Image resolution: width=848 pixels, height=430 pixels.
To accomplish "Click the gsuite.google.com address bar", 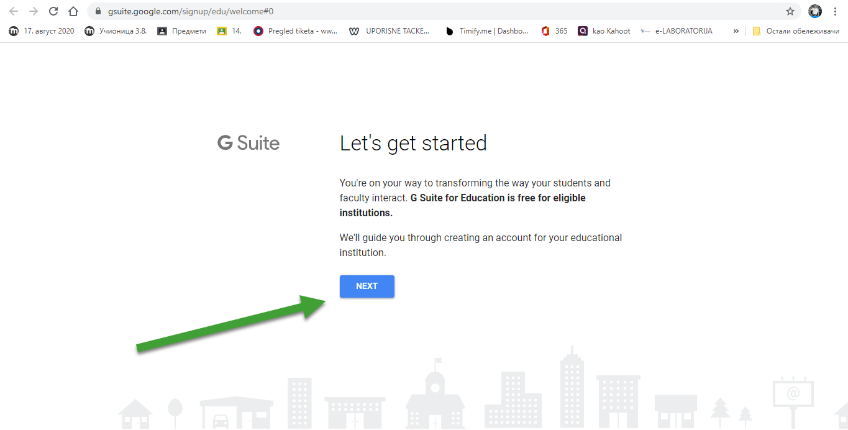I will [373, 11].
